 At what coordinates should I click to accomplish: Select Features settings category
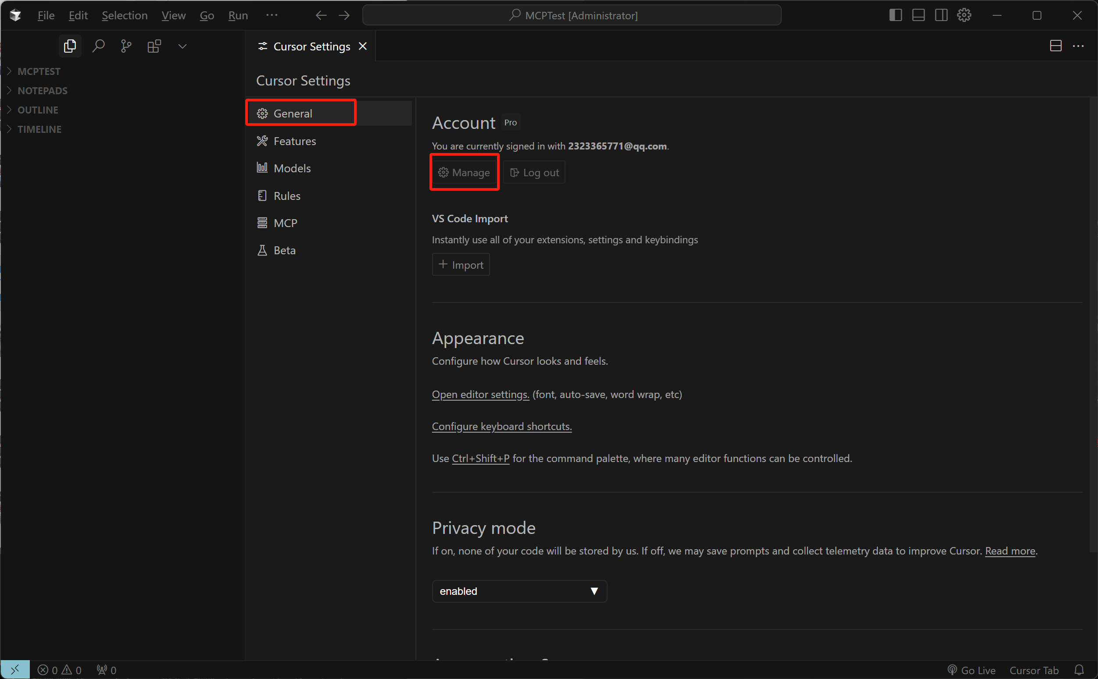click(x=329, y=141)
